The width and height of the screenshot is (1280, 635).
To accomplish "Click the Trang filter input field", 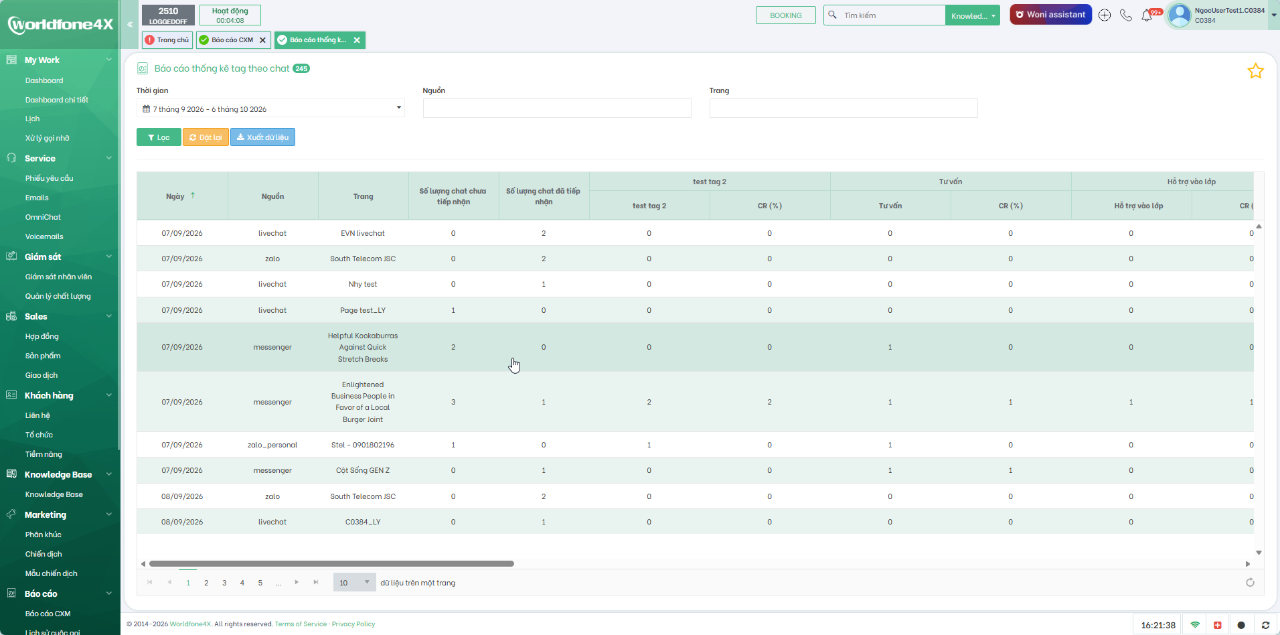I will [844, 109].
